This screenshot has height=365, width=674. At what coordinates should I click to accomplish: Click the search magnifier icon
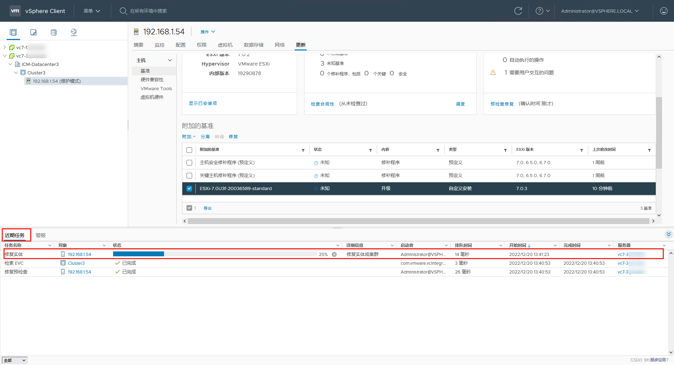pos(123,11)
